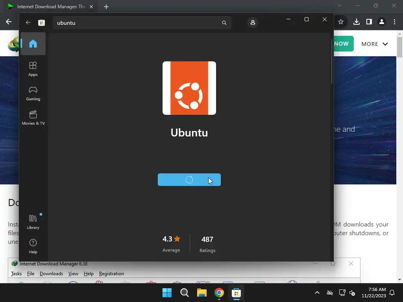403x302 pixels.
Task: Click Chrome back navigation arrow
Action: [x=9, y=22]
